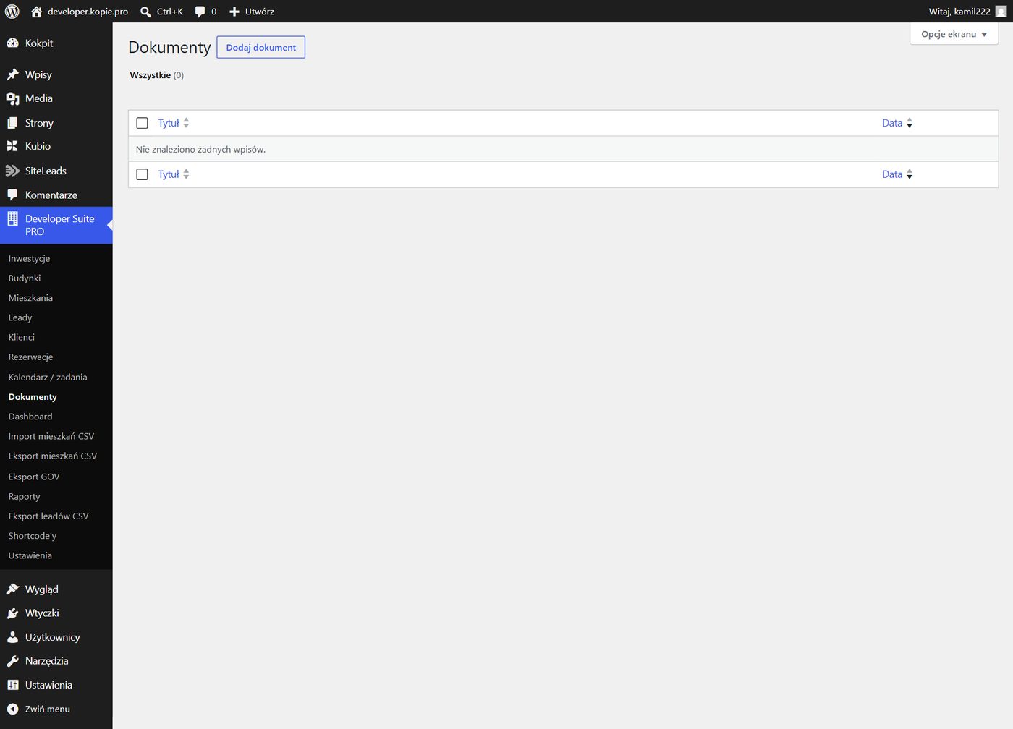Click the Zwiń menu label
The width and height of the screenshot is (1013, 729).
48,709
